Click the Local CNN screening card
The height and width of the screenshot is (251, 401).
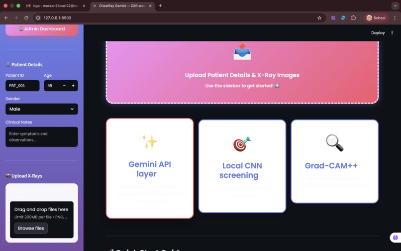point(242,166)
